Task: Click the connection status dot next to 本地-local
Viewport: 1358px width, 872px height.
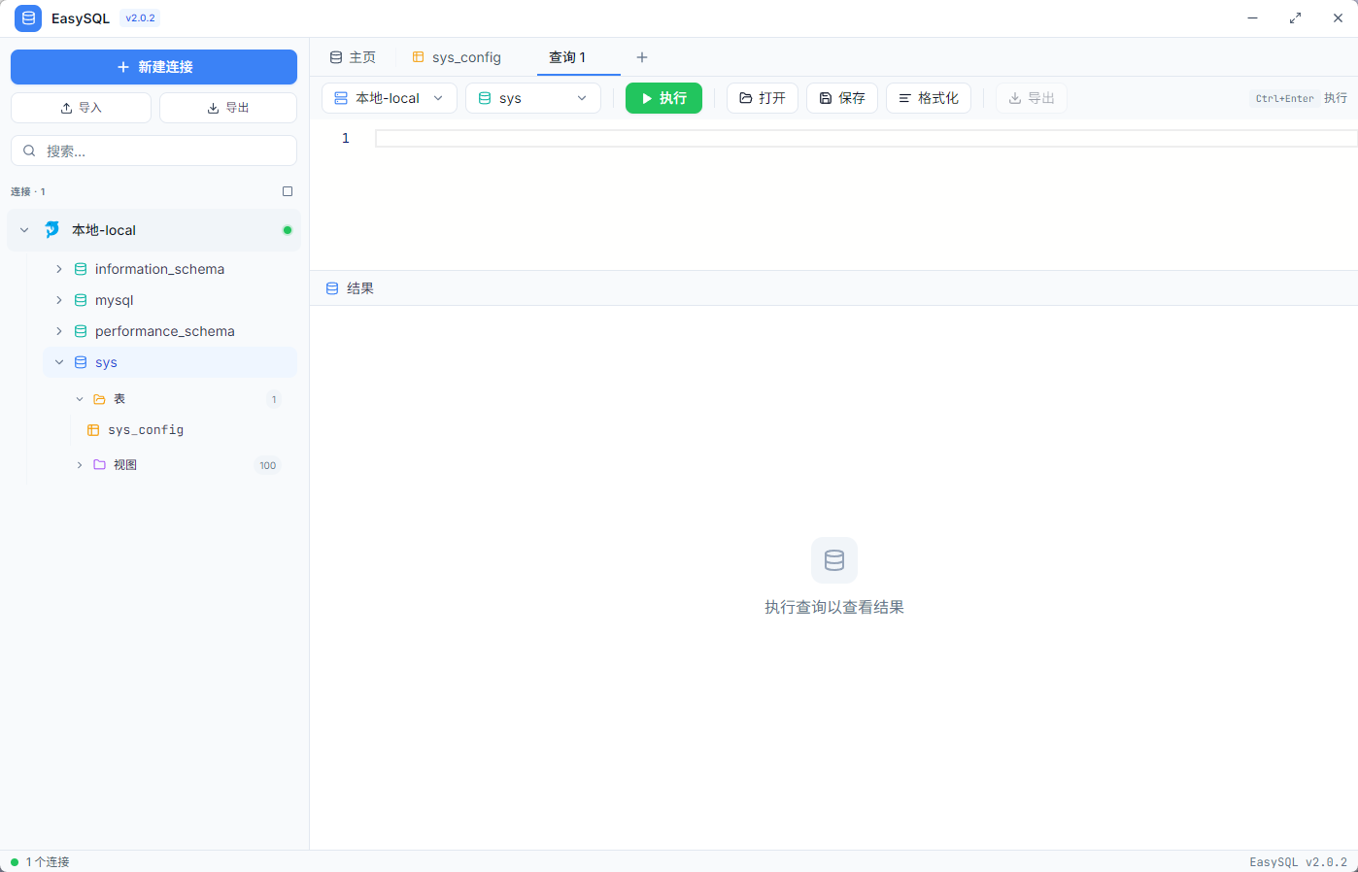Action: click(287, 230)
